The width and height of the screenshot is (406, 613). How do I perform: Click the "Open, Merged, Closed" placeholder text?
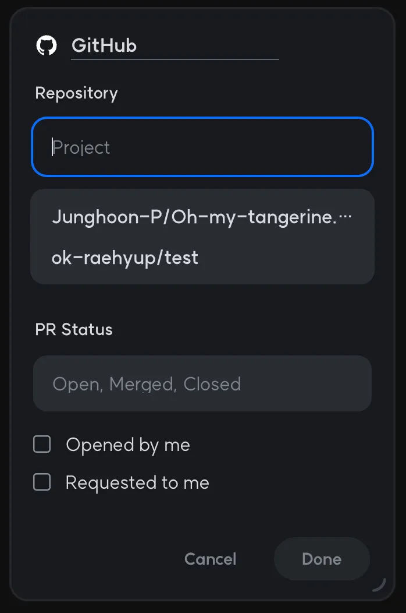[147, 384]
